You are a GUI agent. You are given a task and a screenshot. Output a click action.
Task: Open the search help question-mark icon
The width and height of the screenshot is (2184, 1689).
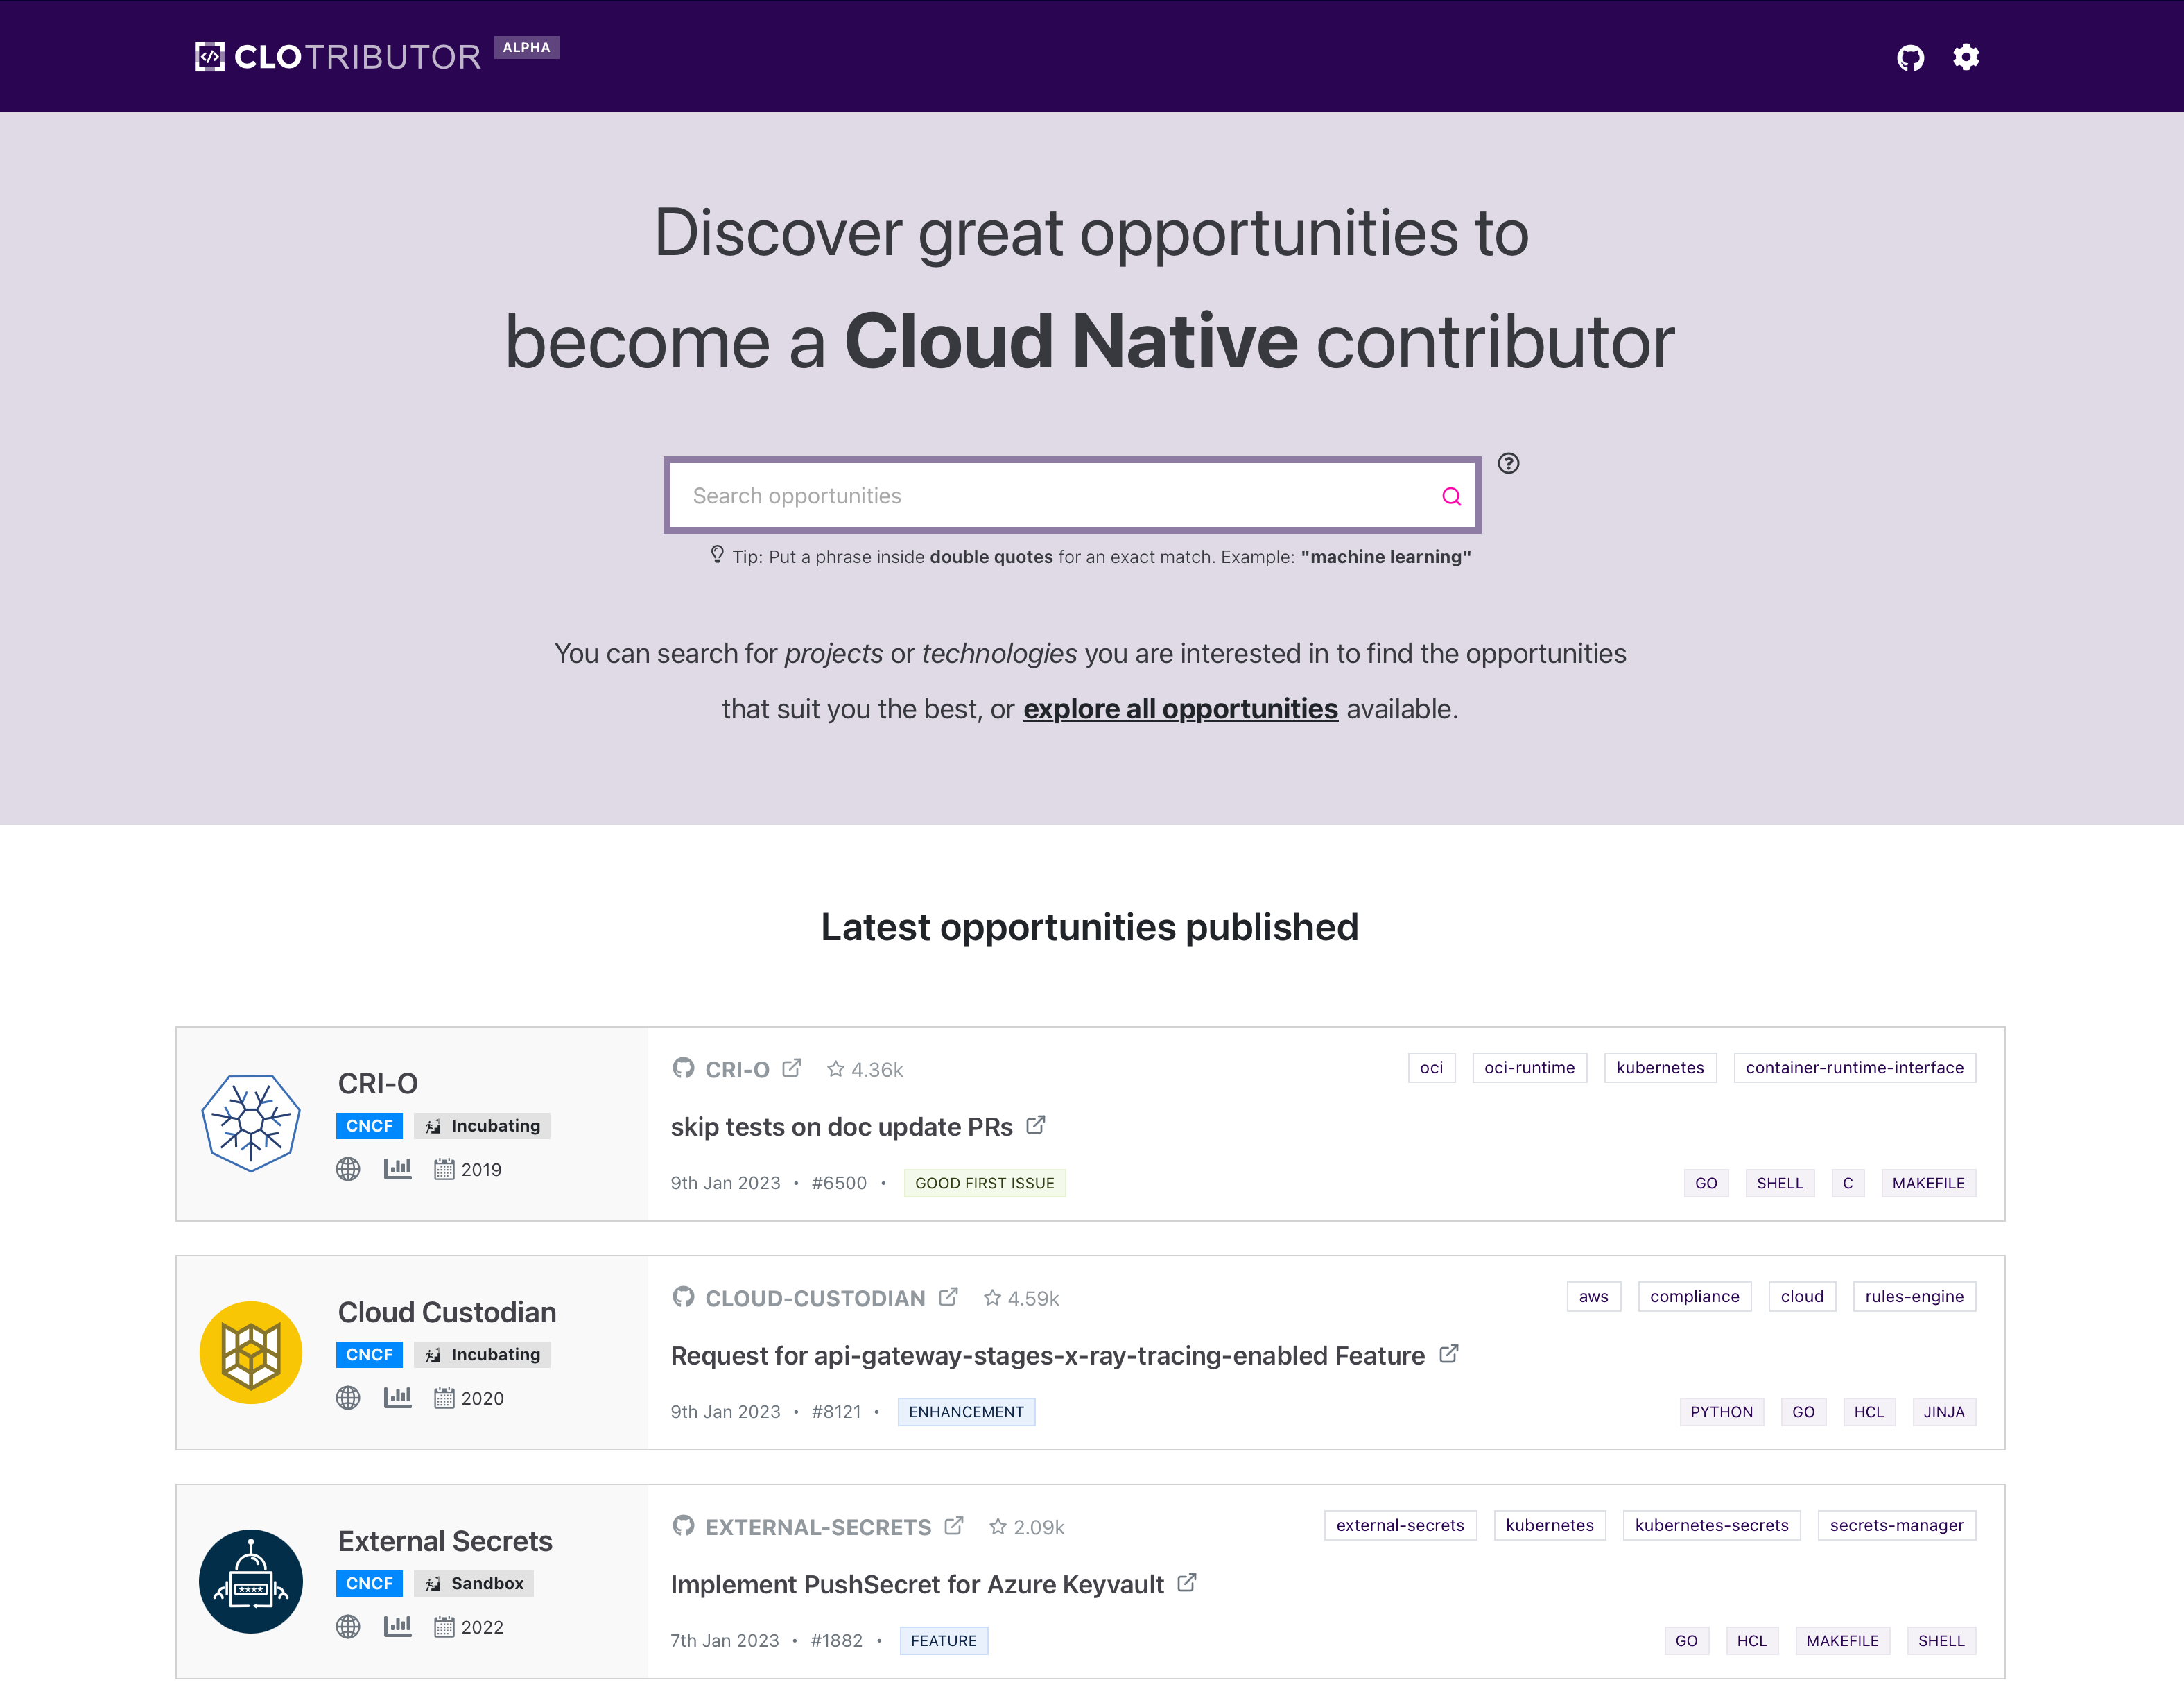1508,463
